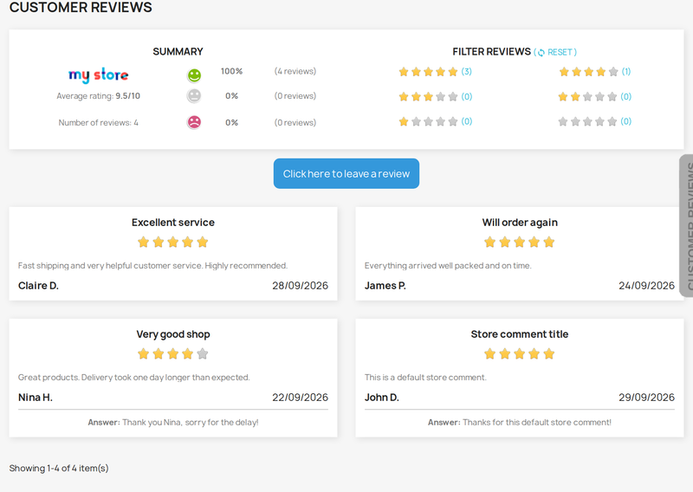Click the (0 reviews) text beside neutral smiley
The width and height of the screenshot is (693, 492).
coord(295,96)
